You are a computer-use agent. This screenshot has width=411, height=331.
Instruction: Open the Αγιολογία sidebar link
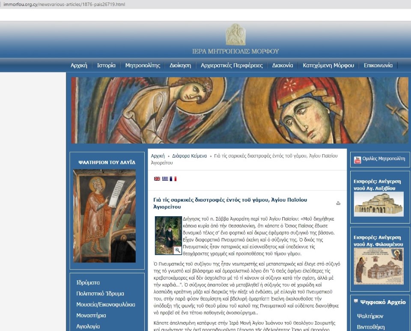click(88, 326)
